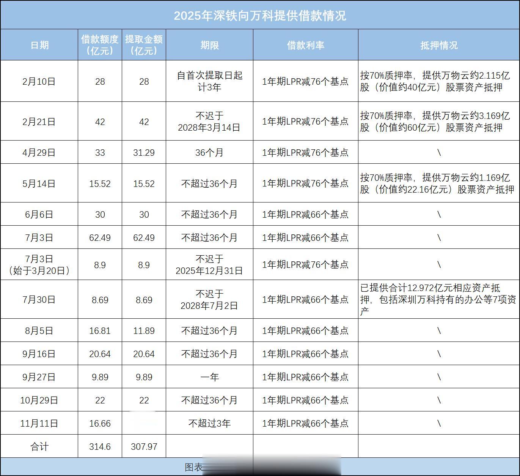Click the term cell "不超过3年"

coord(209,423)
